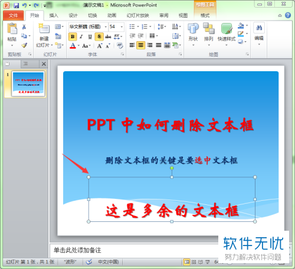Switch to Slide Sorter view icon
Screen dimensions: 295x269
pyautogui.click(x=194, y=262)
